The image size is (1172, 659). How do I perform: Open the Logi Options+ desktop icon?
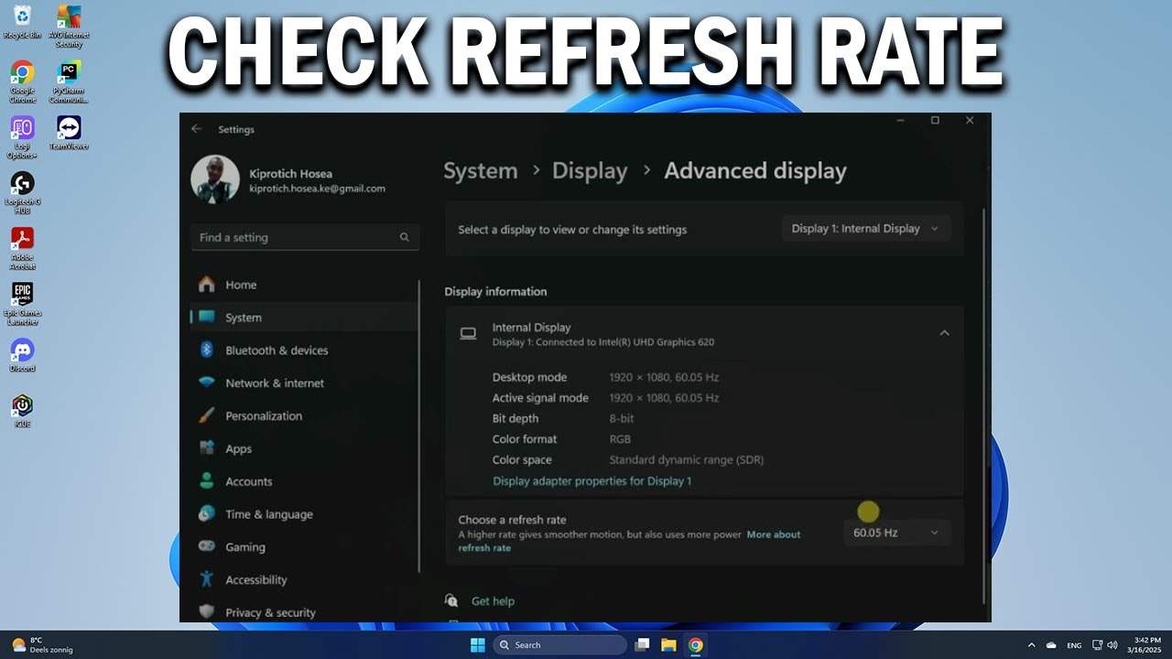click(x=23, y=137)
